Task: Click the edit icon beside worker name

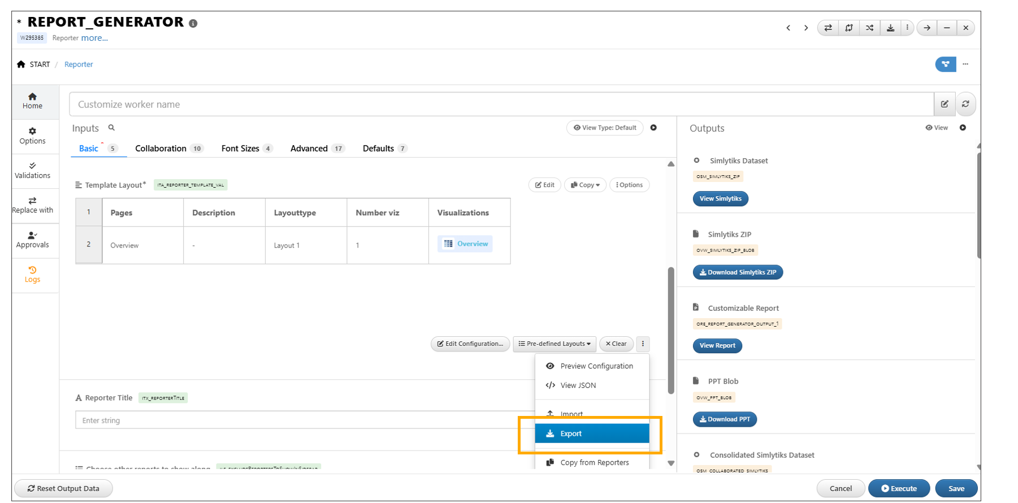Action: (945, 104)
